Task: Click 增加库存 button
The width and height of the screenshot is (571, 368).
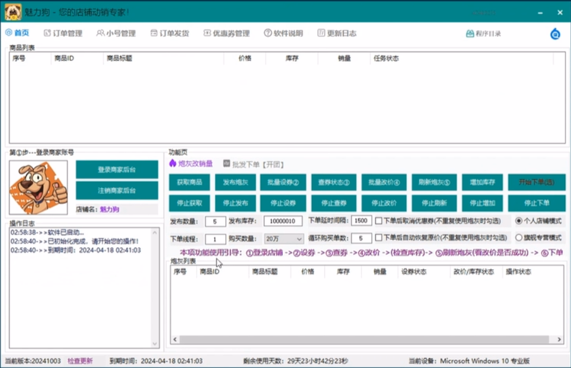Action: (x=482, y=182)
